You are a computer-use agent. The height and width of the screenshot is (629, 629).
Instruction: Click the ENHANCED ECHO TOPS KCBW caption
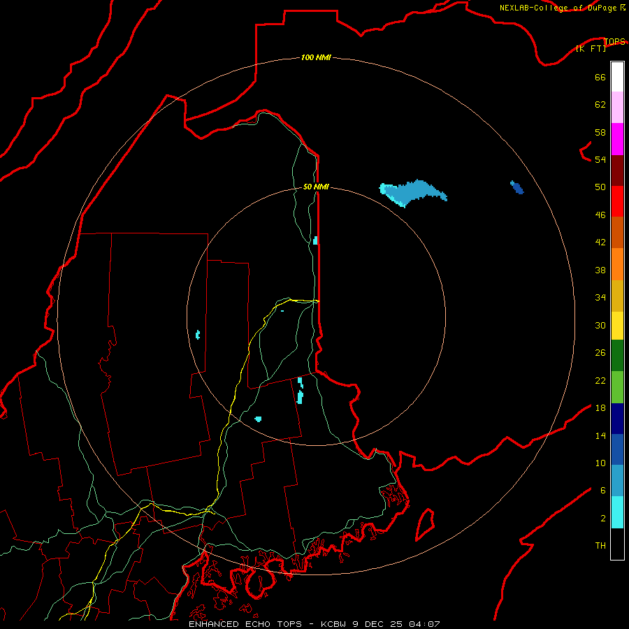tap(314, 624)
